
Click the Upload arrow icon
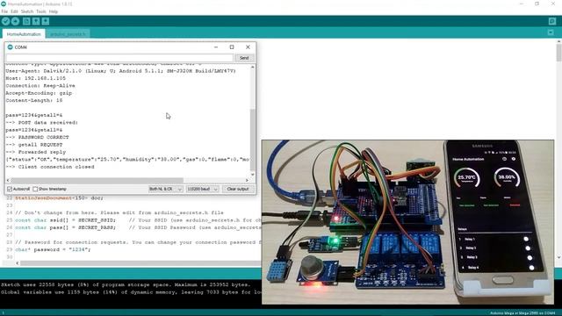click(15, 21)
